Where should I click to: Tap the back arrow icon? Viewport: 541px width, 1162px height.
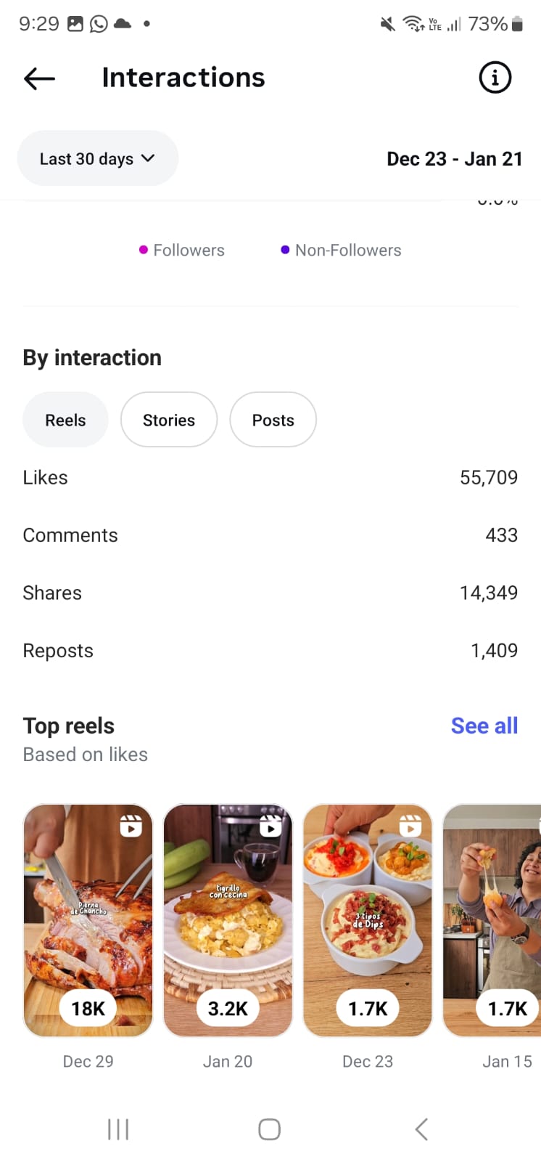point(39,78)
